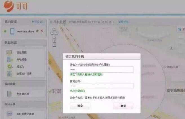Click the 数据防盗 section header
This screenshot has height=119, width=185.
(x=11, y=42)
